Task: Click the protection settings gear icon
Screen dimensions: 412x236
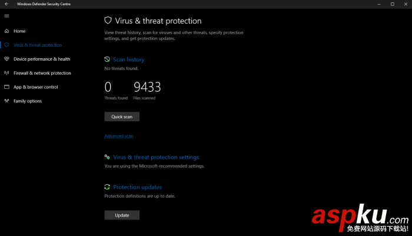Action: coord(107,157)
